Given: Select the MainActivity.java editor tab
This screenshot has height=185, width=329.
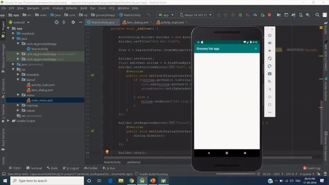Looking at the screenshot, I should 103,22.
